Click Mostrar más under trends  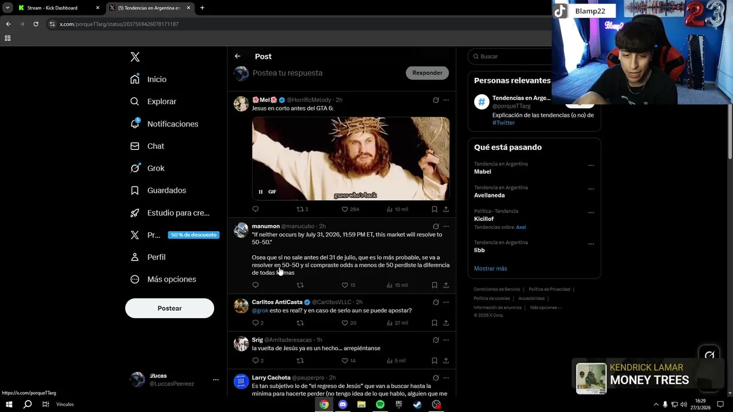[x=490, y=268]
